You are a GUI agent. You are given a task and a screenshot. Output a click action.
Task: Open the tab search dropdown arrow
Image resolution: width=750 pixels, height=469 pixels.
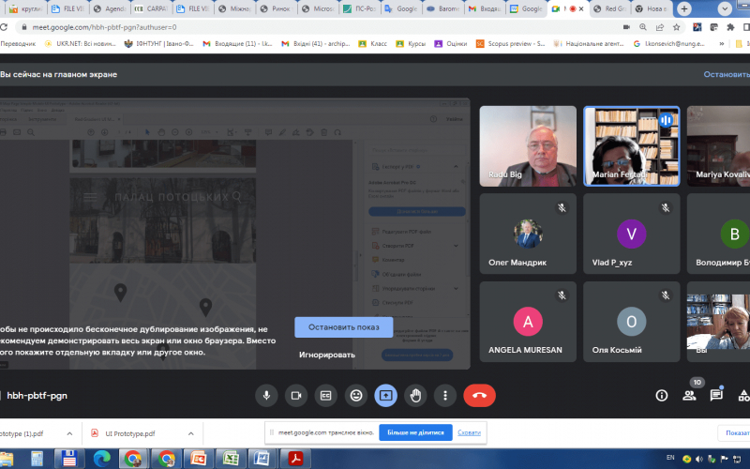click(x=725, y=8)
